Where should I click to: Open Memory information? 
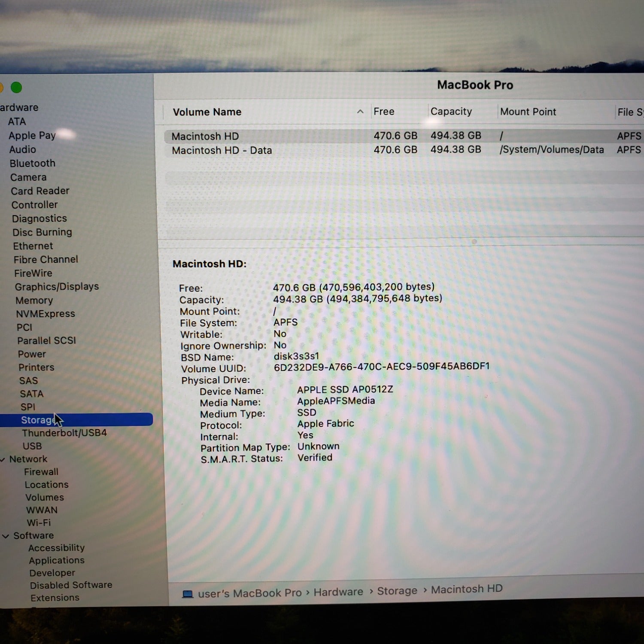(34, 300)
